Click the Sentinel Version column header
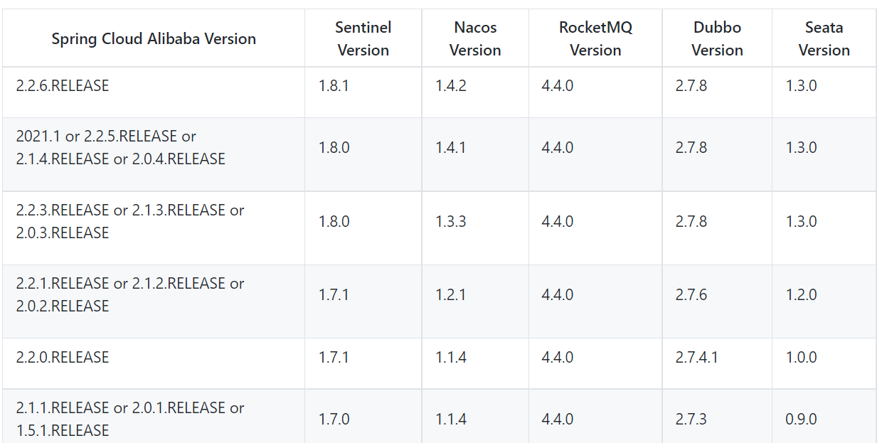This screenshot has width=887, height=443. tap(363, 39)
